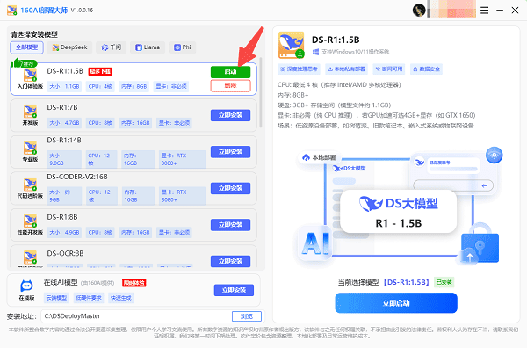Screen dimensions: 527x348
Task: Click the DS-R1:7B model title
Action: coord(62,107)
